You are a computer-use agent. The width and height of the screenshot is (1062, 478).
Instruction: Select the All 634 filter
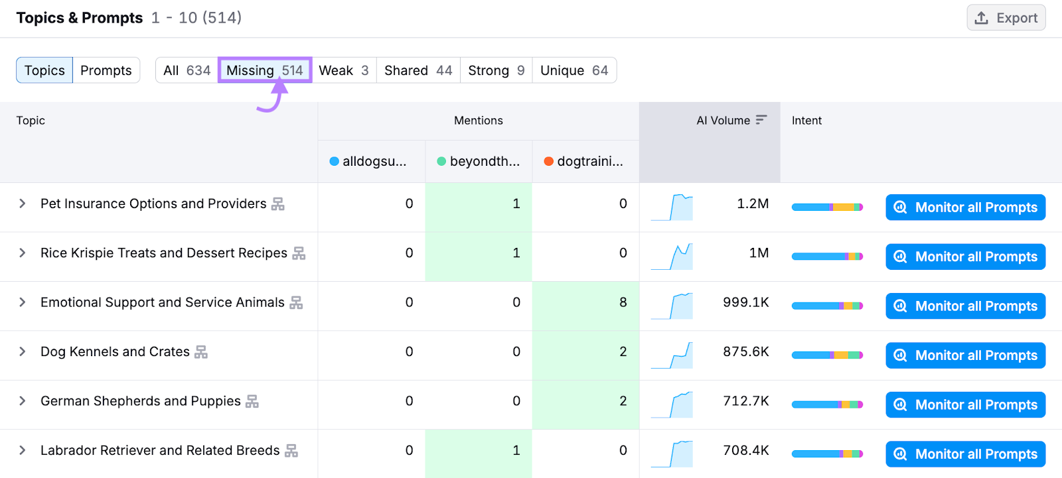187,70
